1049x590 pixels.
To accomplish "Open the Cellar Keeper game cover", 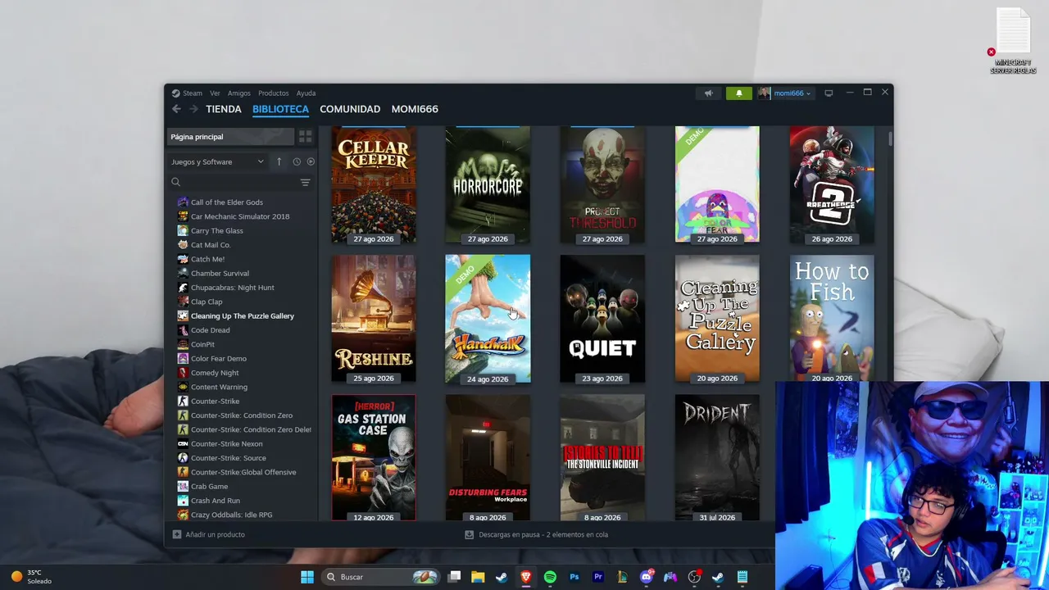I will [374, 185].
